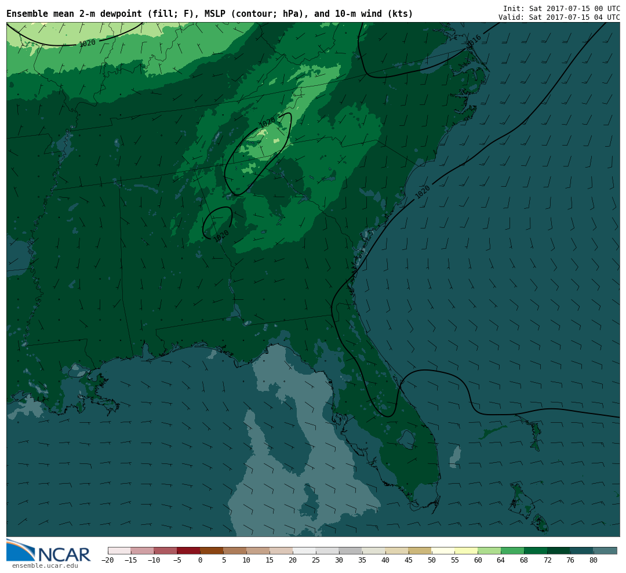Pick the dark teal swatch between 76 and 80
The width and height of the screenshot is (626, 573).
[583, 550]
